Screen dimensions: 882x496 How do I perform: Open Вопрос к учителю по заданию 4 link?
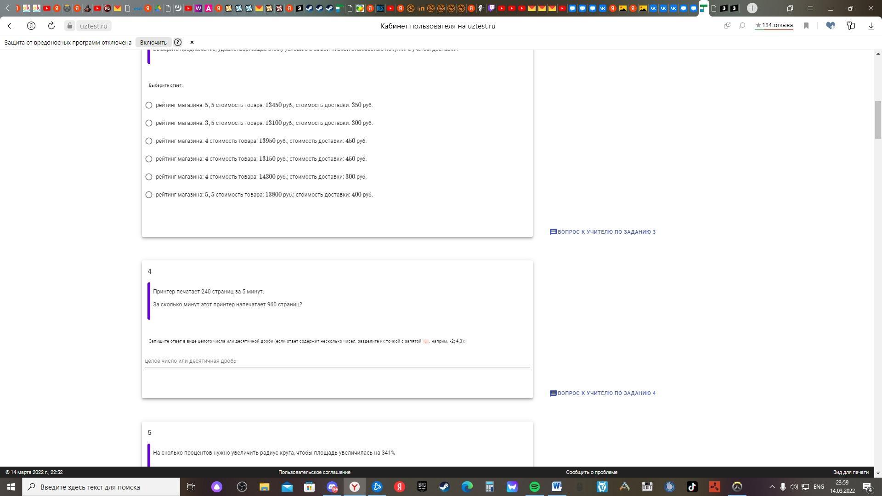[x=603, y=393]
